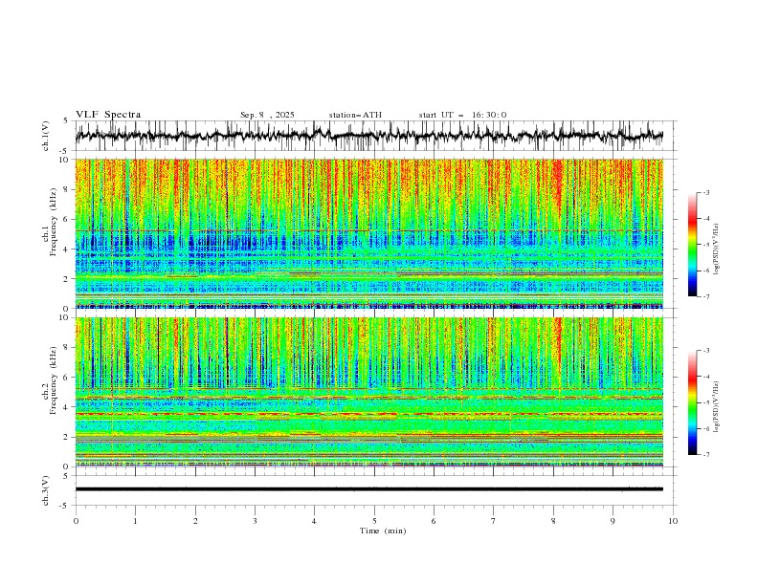This screenshot has height=585, width=758.
Task: Click the "ch.1(V)" axis label
Action: (x=46, y=136)
